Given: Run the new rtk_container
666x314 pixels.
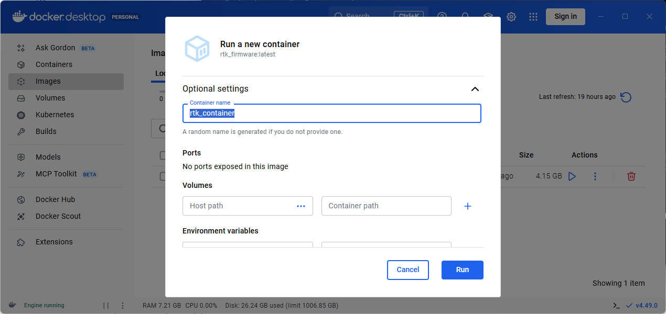Looking at the screenshot, I should click(462, 270).
